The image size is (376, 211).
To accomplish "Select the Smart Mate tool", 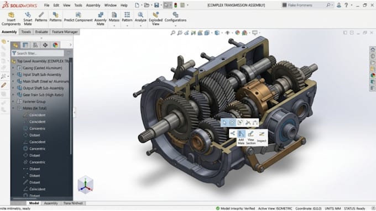I will (28, 19).
